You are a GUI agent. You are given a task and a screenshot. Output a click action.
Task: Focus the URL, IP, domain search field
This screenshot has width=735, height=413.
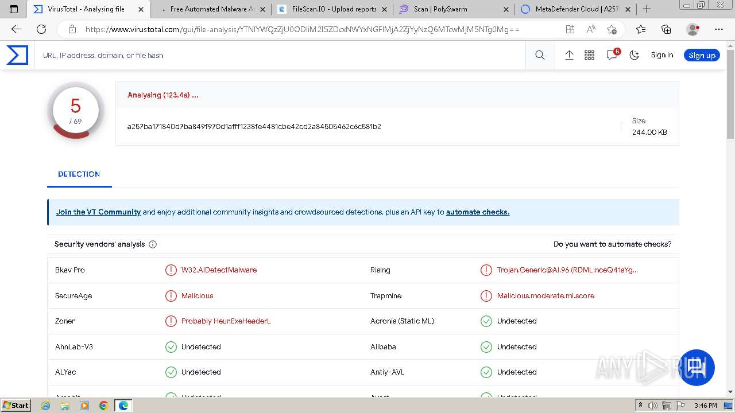point(280,55)
